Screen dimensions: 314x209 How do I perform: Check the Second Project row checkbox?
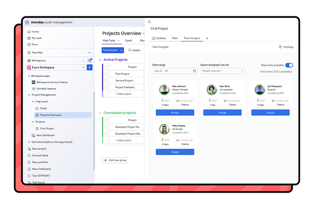106,80
